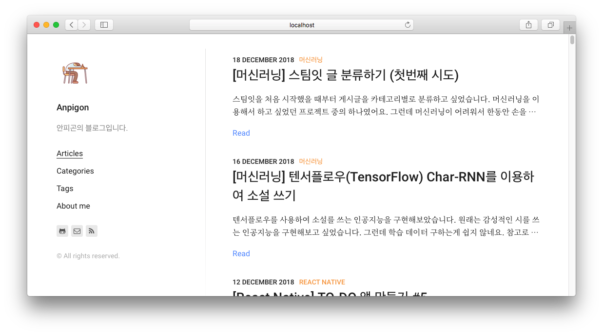The width and height of the screenshot is (603, 335).
Task: Open the GitHub profile icon
Action: pyautogui.click(x=62, y=231)
